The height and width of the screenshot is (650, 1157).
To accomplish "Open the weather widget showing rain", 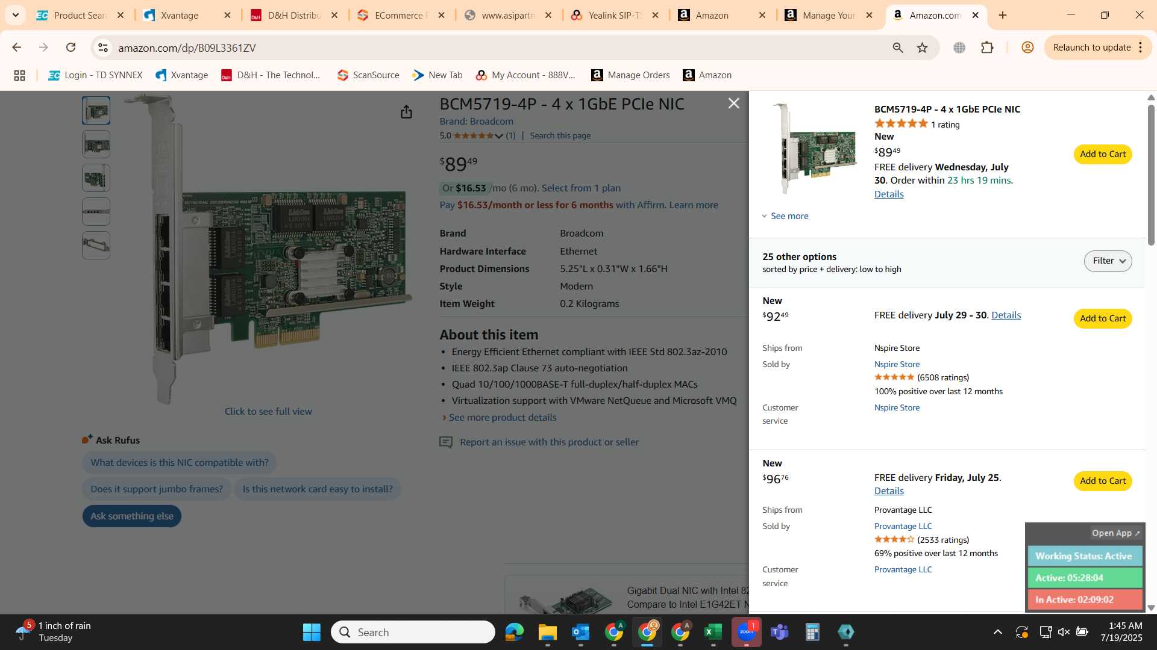I will point(53,632).
